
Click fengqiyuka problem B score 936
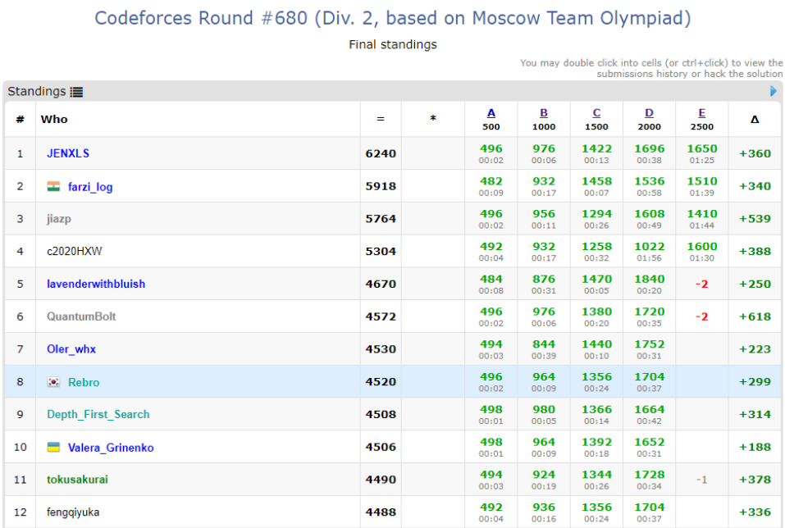(544, 507)
